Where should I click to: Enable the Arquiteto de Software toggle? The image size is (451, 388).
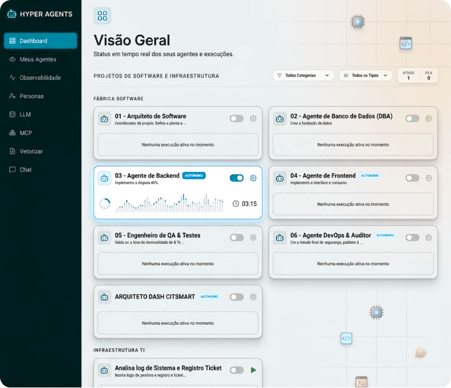pyautogui.click(x=237, y=118)
